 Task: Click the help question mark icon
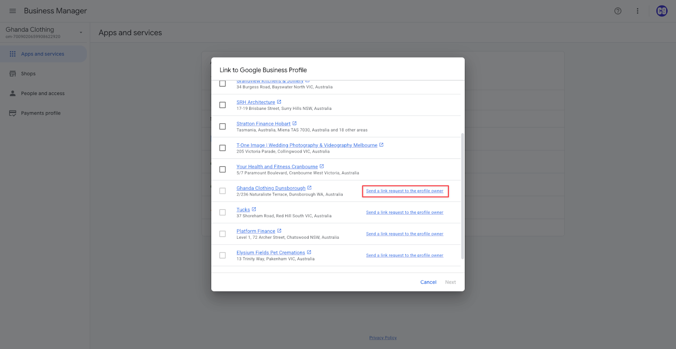pyautogui.click(x=618, y=11)
